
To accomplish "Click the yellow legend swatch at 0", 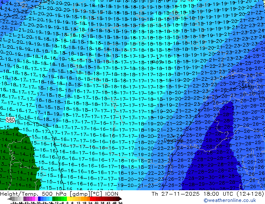I will [x=68, y=199].
